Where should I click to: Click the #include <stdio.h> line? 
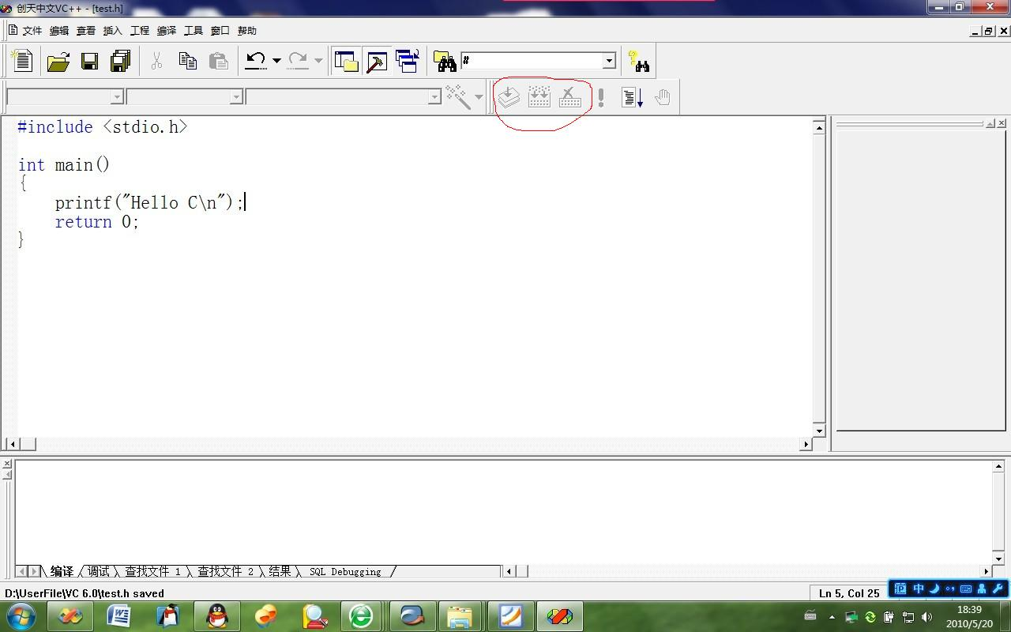[103, 126]
